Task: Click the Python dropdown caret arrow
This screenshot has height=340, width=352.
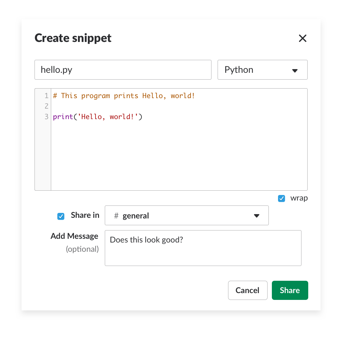Action: [x=295, y=70]
